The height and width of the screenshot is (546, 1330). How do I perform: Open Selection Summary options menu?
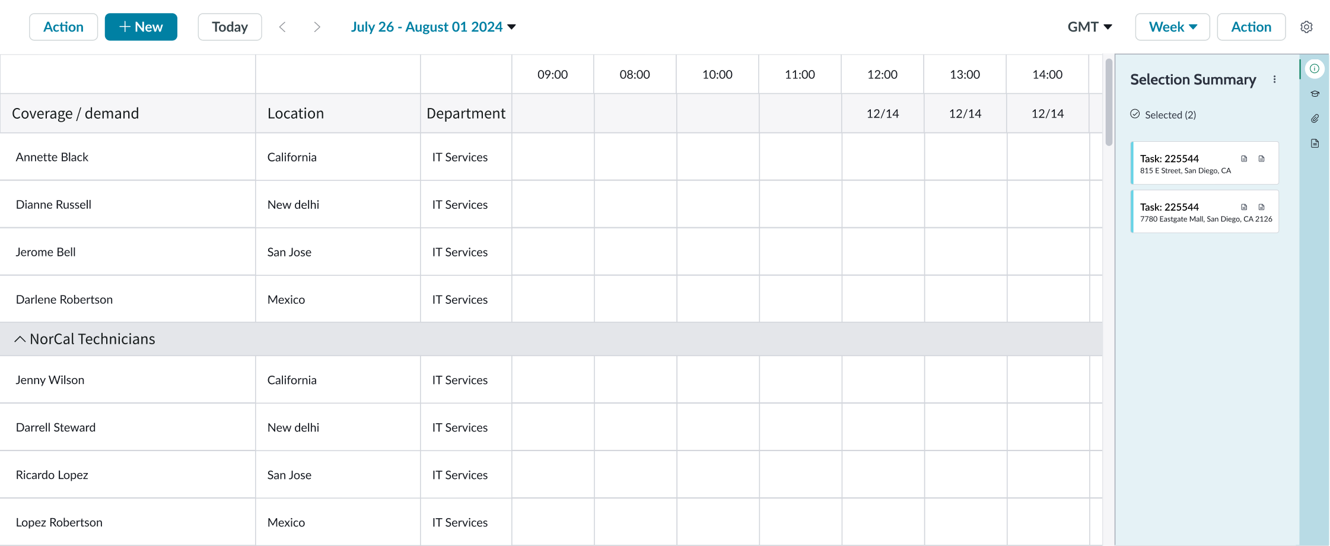pyautogui.click(x=1275, y=79)
